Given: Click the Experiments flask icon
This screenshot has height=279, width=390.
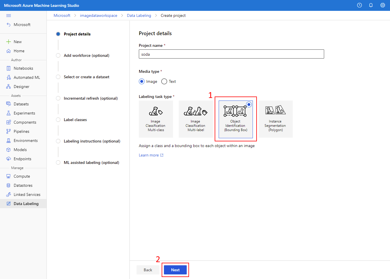Looking at the screenshot, I should pos(9,113).
